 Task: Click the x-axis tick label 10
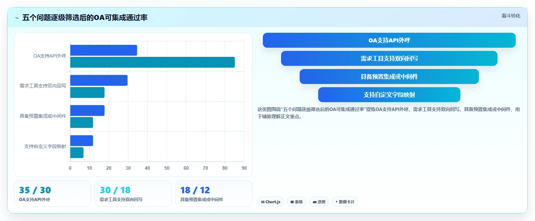point(89,168)
